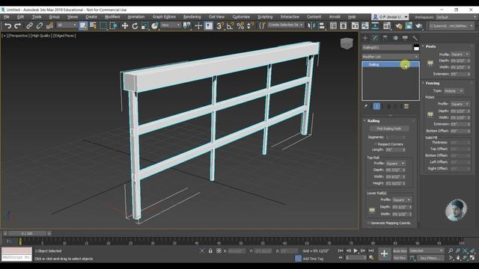479x269 pixels.
Task: Toggle the Selection Lock padlock icon
Action: (x=210, y=251)
